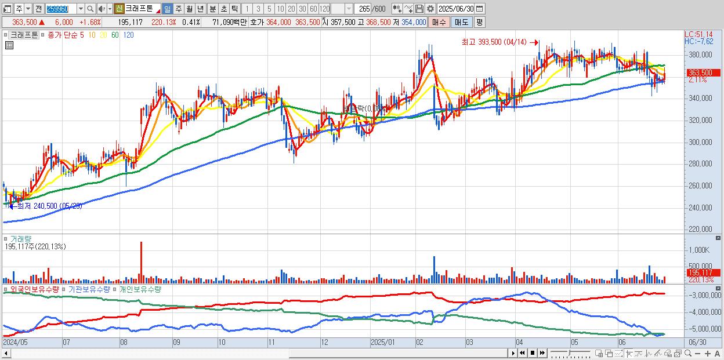Click the overlapping windows icon

pos(609,354)
